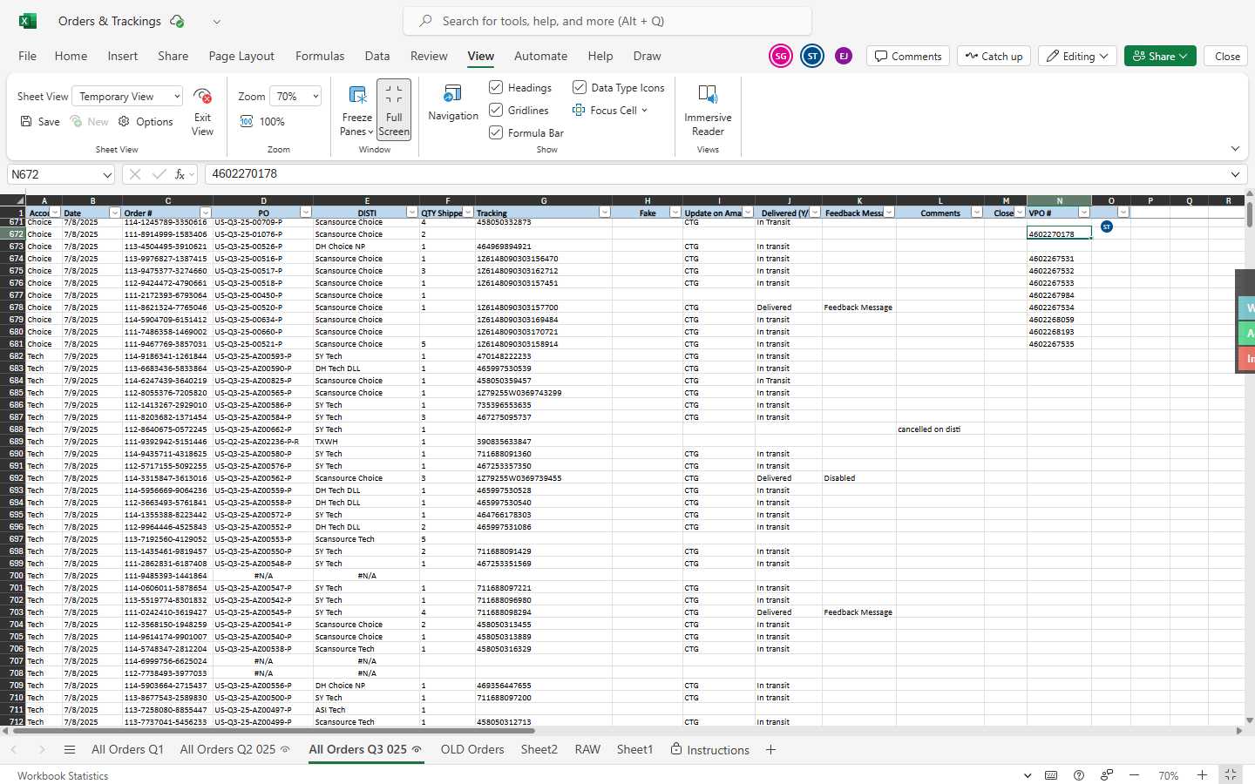Select cell containing VPO 4602267984

click(1059, 295)
